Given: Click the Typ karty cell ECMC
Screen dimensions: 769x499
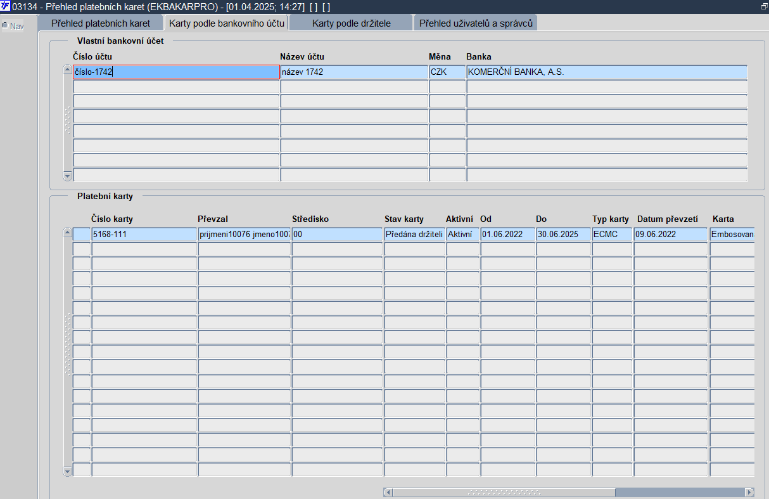Looking at the screenshot, I should [x=612, y=234].
